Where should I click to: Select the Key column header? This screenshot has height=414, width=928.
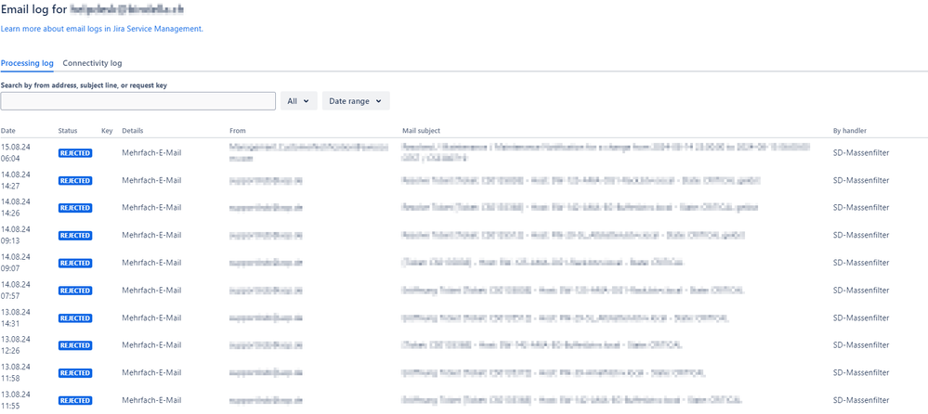click(107, 131)
